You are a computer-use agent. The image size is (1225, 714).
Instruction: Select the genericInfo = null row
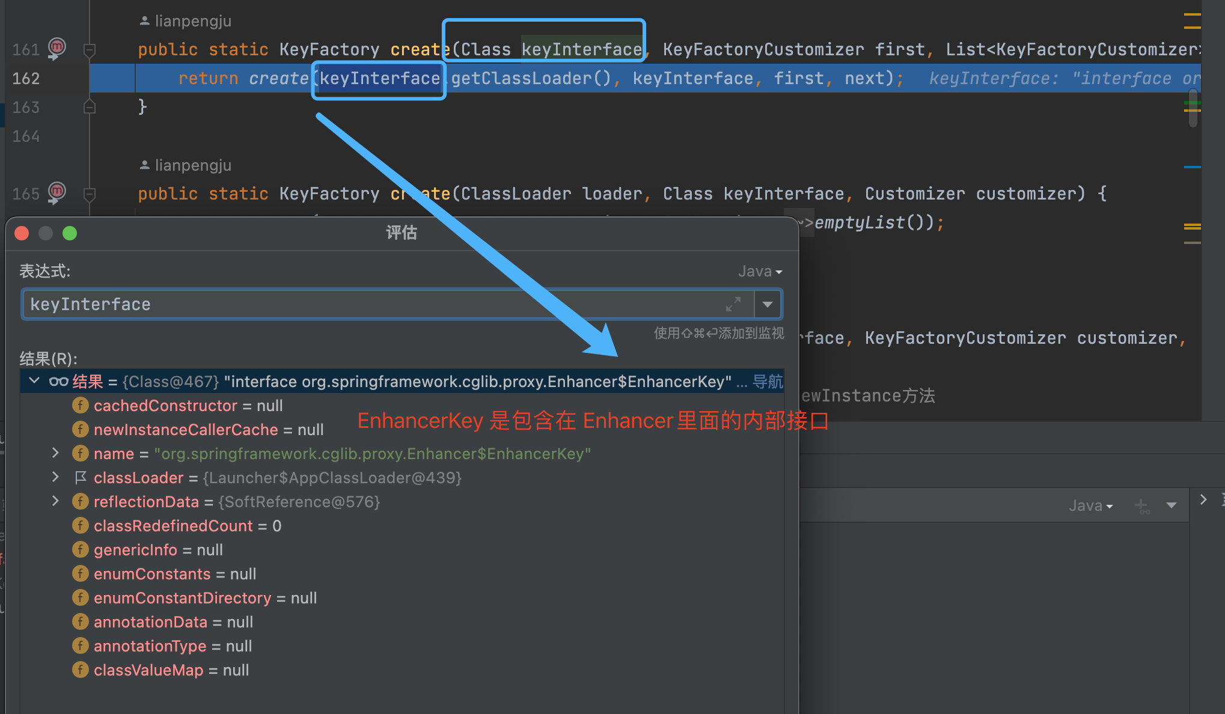click(x=402, y=550)
